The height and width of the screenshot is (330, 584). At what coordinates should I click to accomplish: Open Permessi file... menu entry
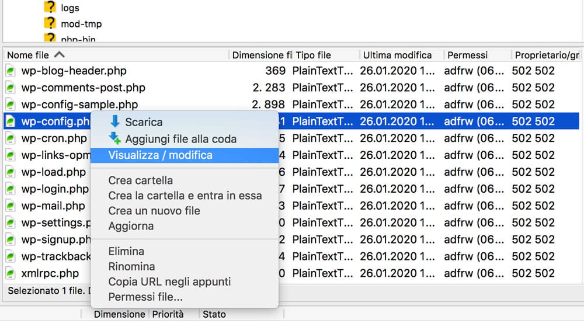[x=145, y=297]
